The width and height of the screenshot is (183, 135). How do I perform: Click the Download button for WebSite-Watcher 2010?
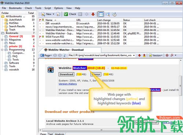[66, 74]
